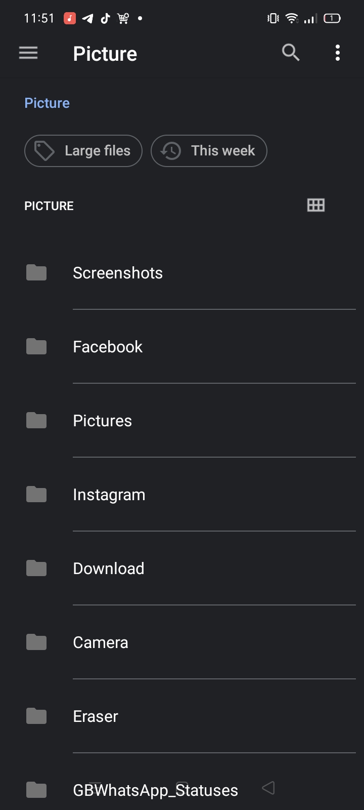364x810 pixels.
Task: Open the GBWhatsApp_Statuses folder
Action: (x=155, y=790)
